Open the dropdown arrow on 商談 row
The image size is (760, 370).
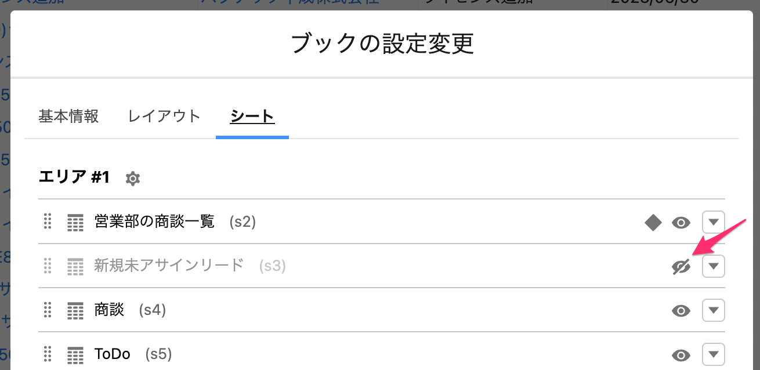(x=714, y=310)
